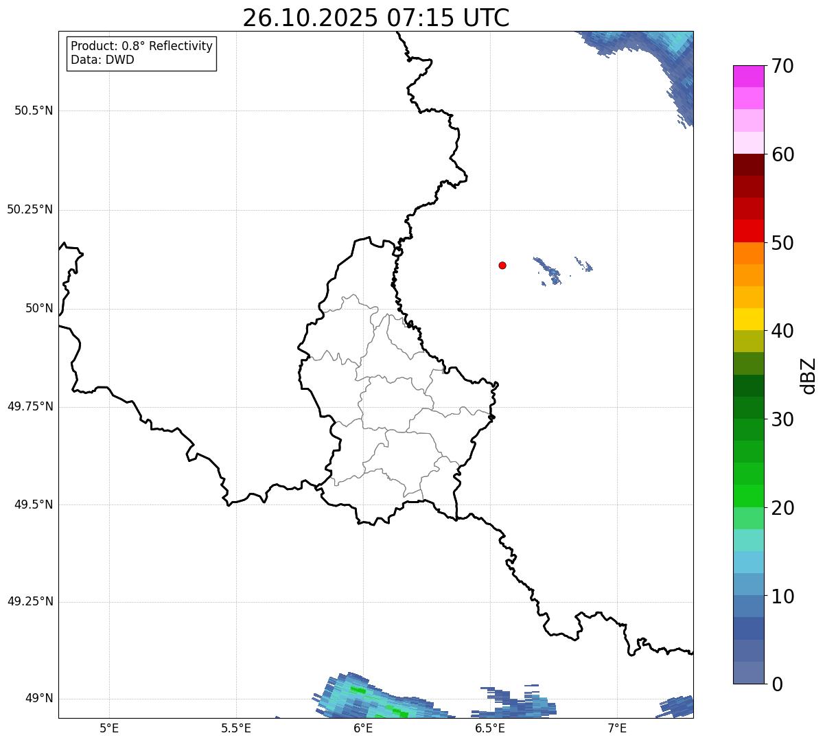The image size is (825, 742).
Task: Click the 50°N latitude label
Action: pos(39,308)
